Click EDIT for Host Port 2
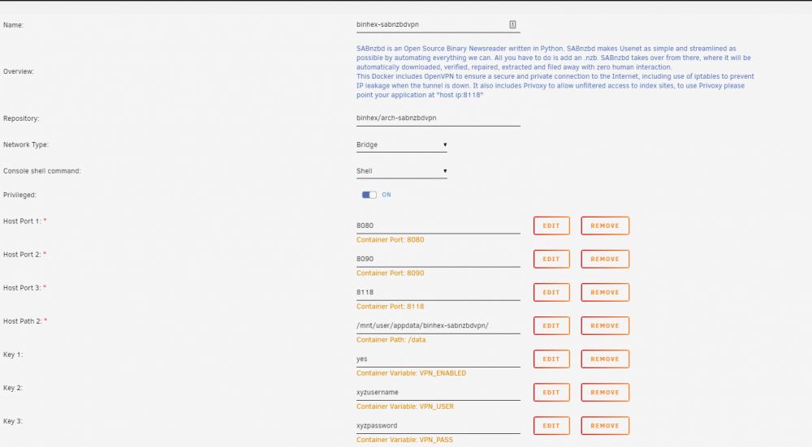This screenshot has height=447, width=812. click(551, 260)
